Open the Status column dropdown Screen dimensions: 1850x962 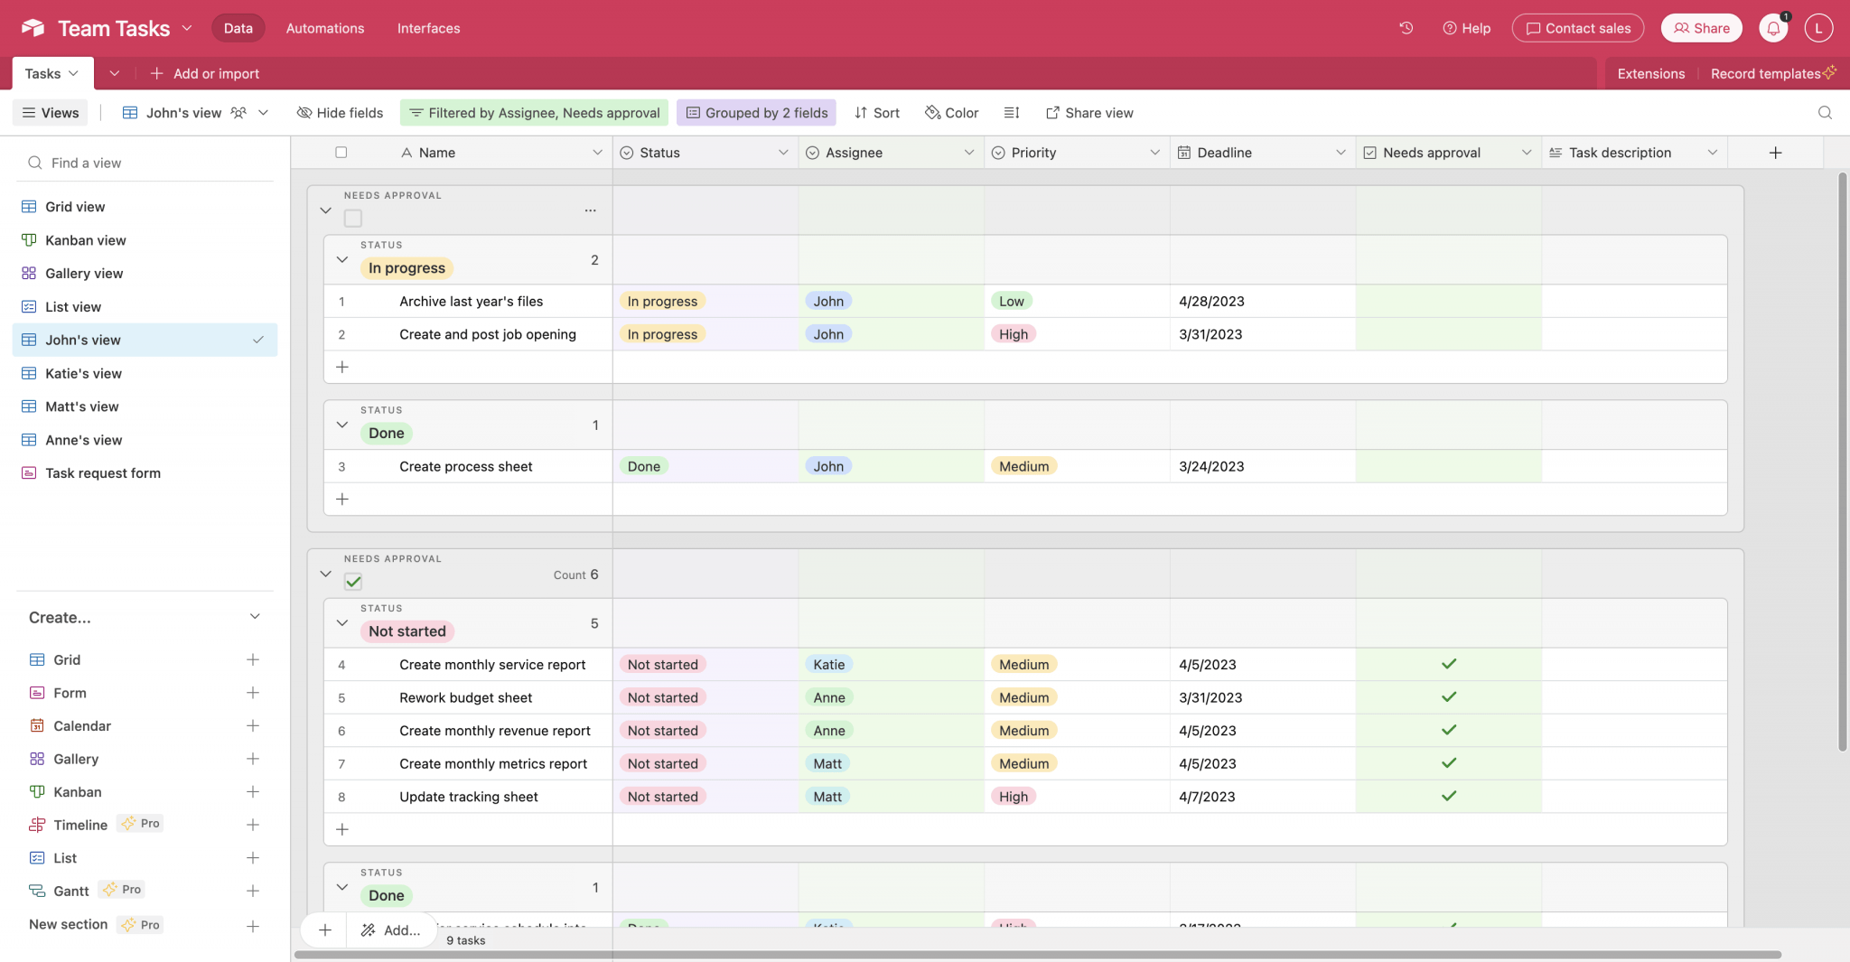click(x=782, y=152)
